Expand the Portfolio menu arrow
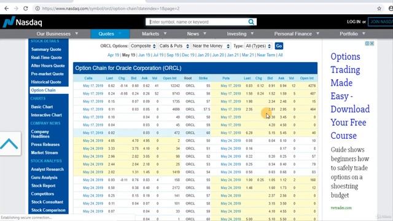393x221 pixels. coord(364,33)
